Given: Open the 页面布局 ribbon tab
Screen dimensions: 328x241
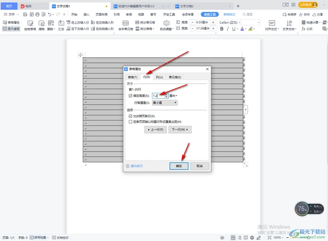Looking at the screenshot, I should point(101,14).
